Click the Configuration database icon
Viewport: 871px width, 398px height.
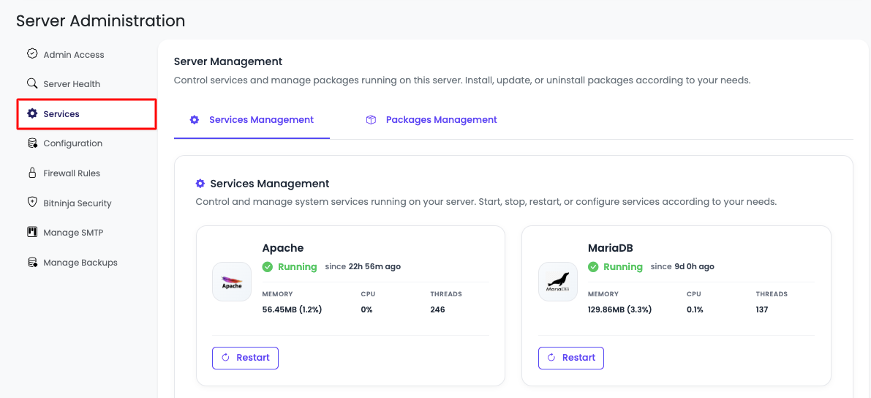pos(32,143)
